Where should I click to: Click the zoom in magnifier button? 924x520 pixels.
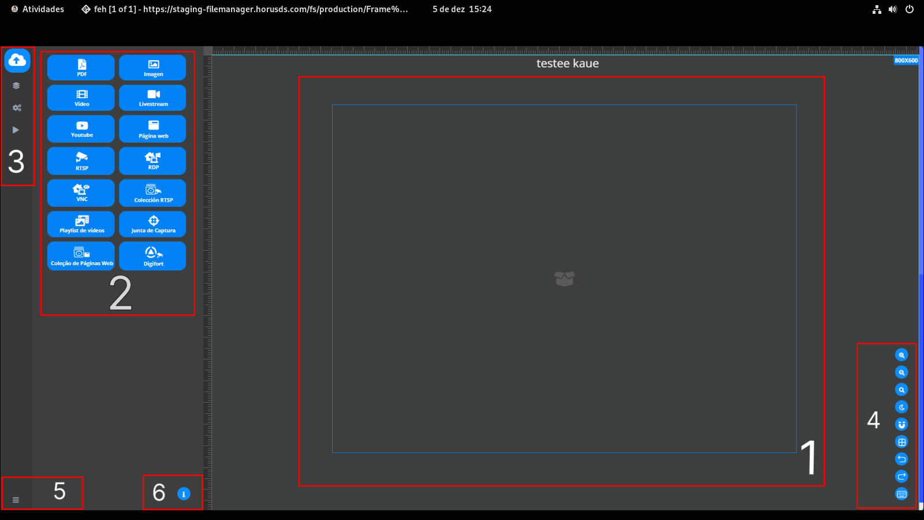coord(901,355)
